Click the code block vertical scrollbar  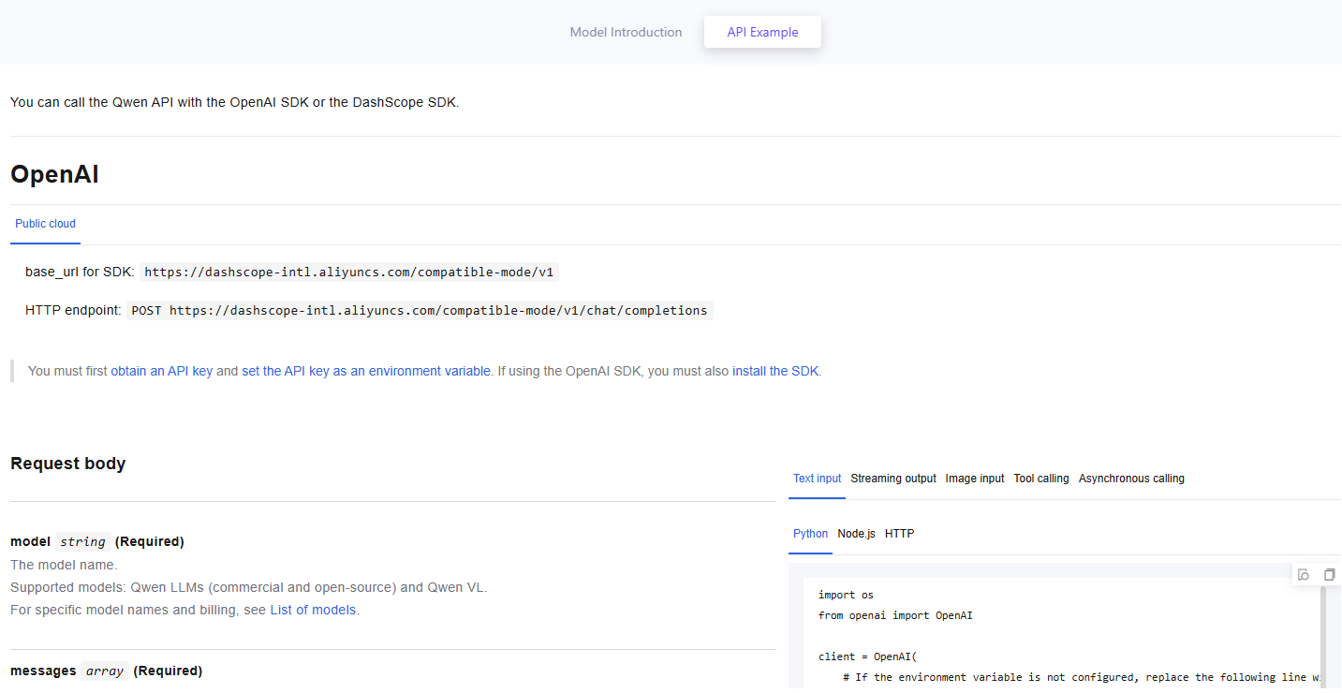pyautogui.click(x=1323, y=637)
